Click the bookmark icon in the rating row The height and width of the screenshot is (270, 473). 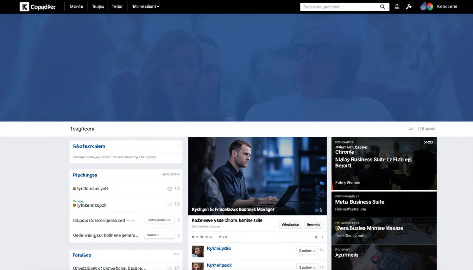316,237
